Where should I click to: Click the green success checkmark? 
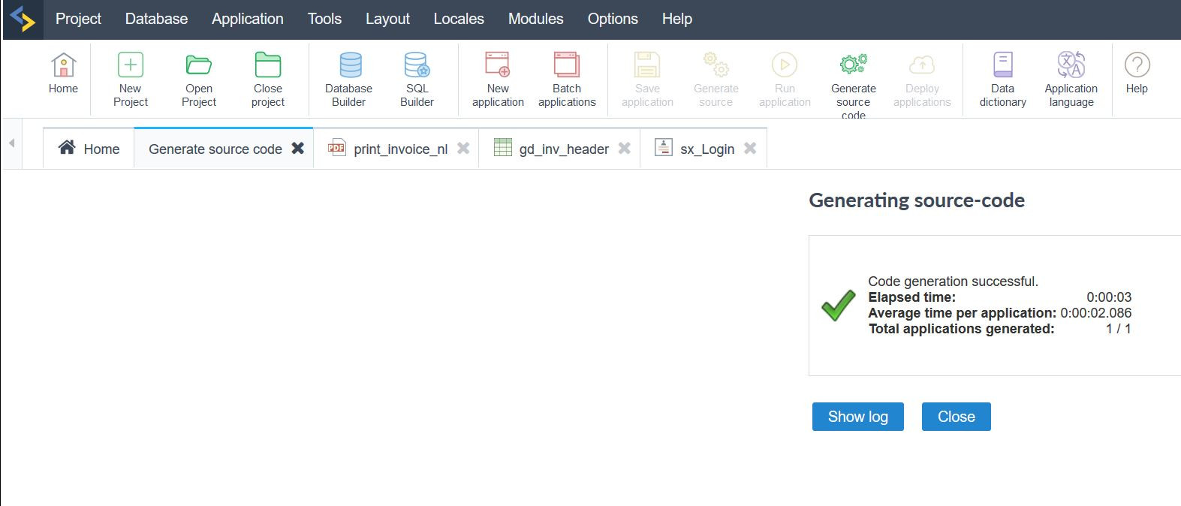pyautogui.click(x=839, y=306)
